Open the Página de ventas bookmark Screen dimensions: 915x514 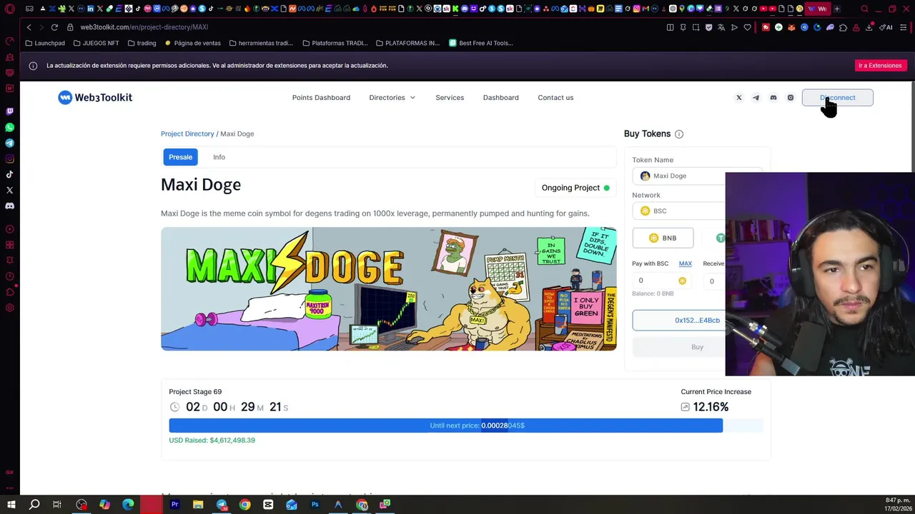pyautogui.click(x=193, y=43)
